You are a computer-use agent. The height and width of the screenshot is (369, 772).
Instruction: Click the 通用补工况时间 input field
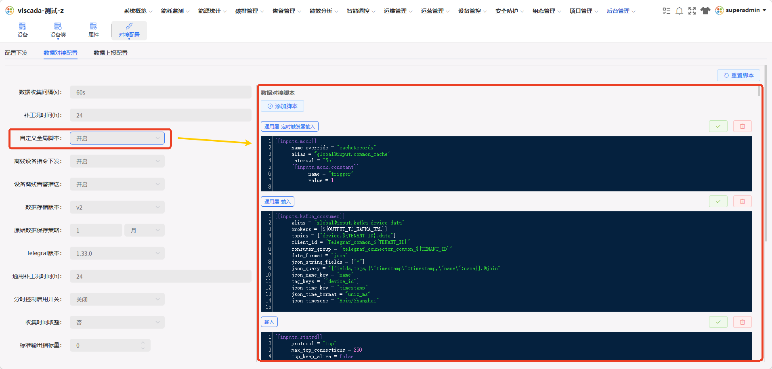[161, 276]
